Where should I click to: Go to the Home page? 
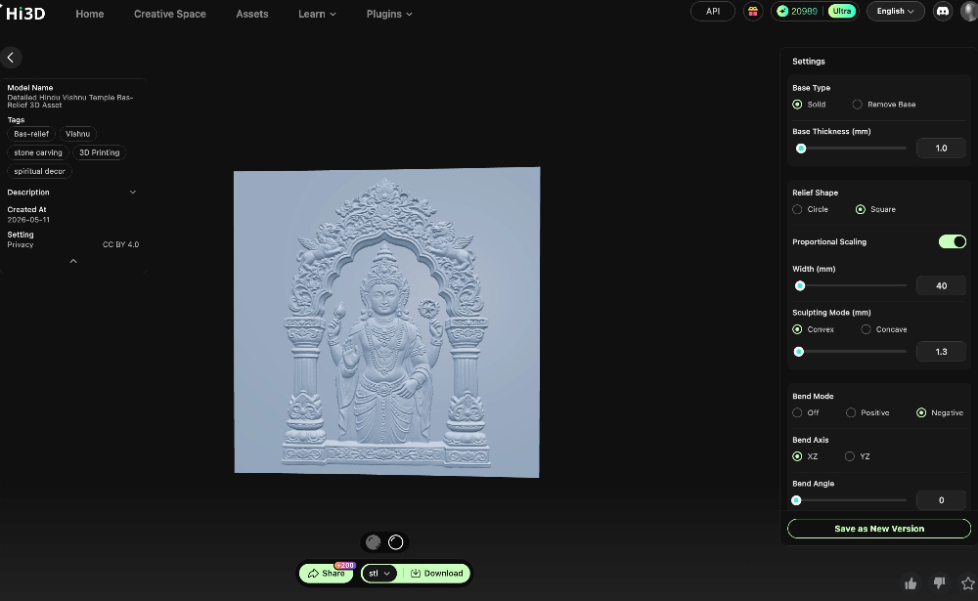[90, 14]
